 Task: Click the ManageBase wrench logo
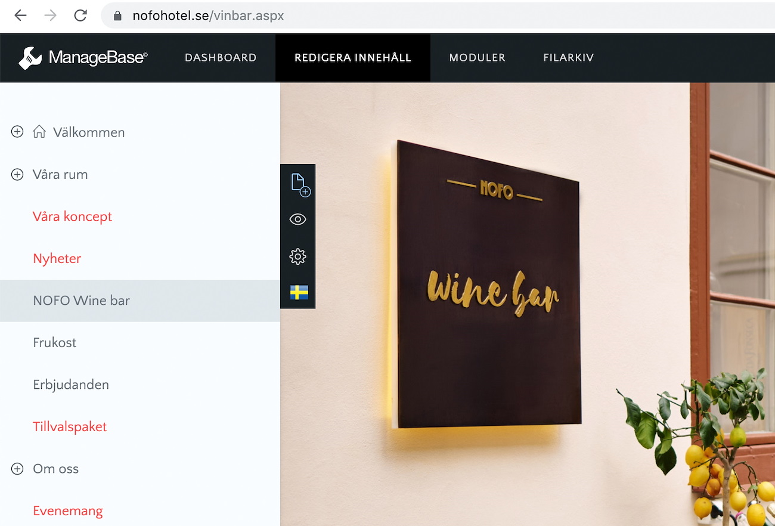[30, 58]
